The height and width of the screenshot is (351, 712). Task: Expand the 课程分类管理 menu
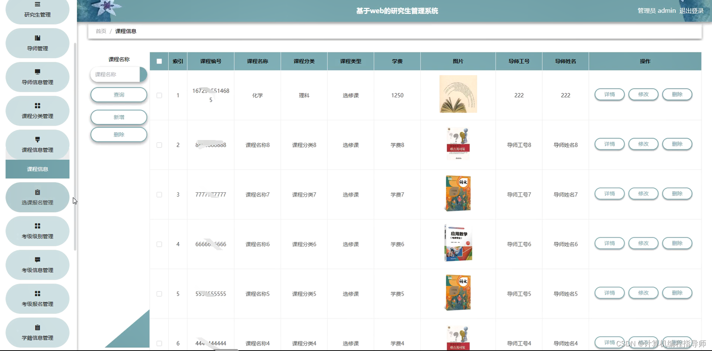pos(37,111)
